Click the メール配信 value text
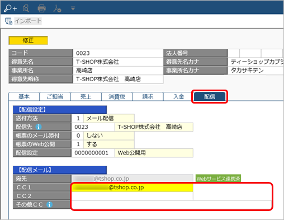Screen dimensions: 284x220 click(x=100, y=118)
